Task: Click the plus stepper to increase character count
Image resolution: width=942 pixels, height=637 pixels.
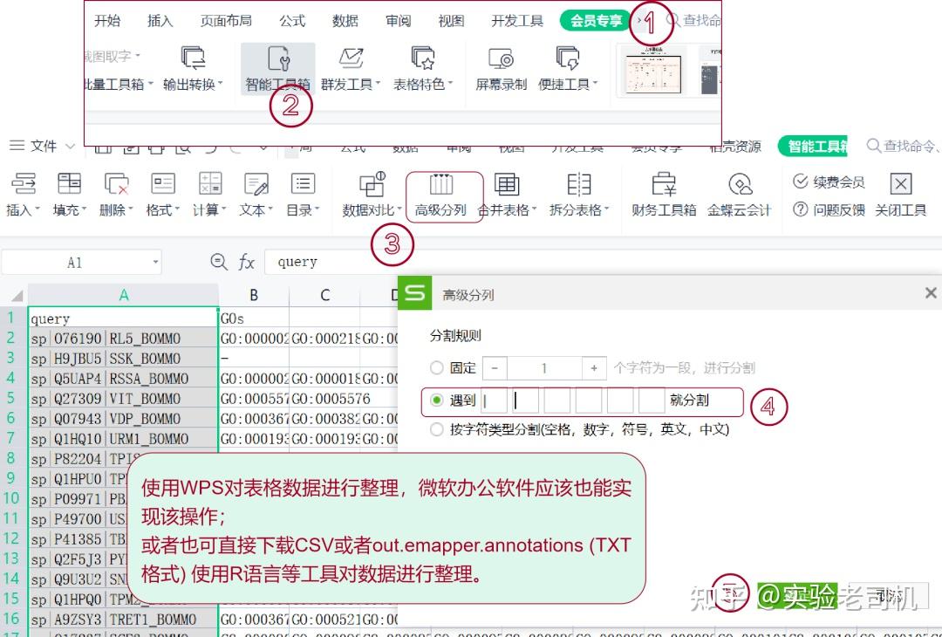Action: pos(594,367)
